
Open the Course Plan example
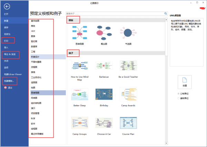click(x=128, y=126)
